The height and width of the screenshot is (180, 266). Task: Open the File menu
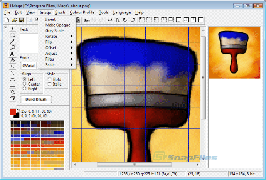tap(7, 12)
